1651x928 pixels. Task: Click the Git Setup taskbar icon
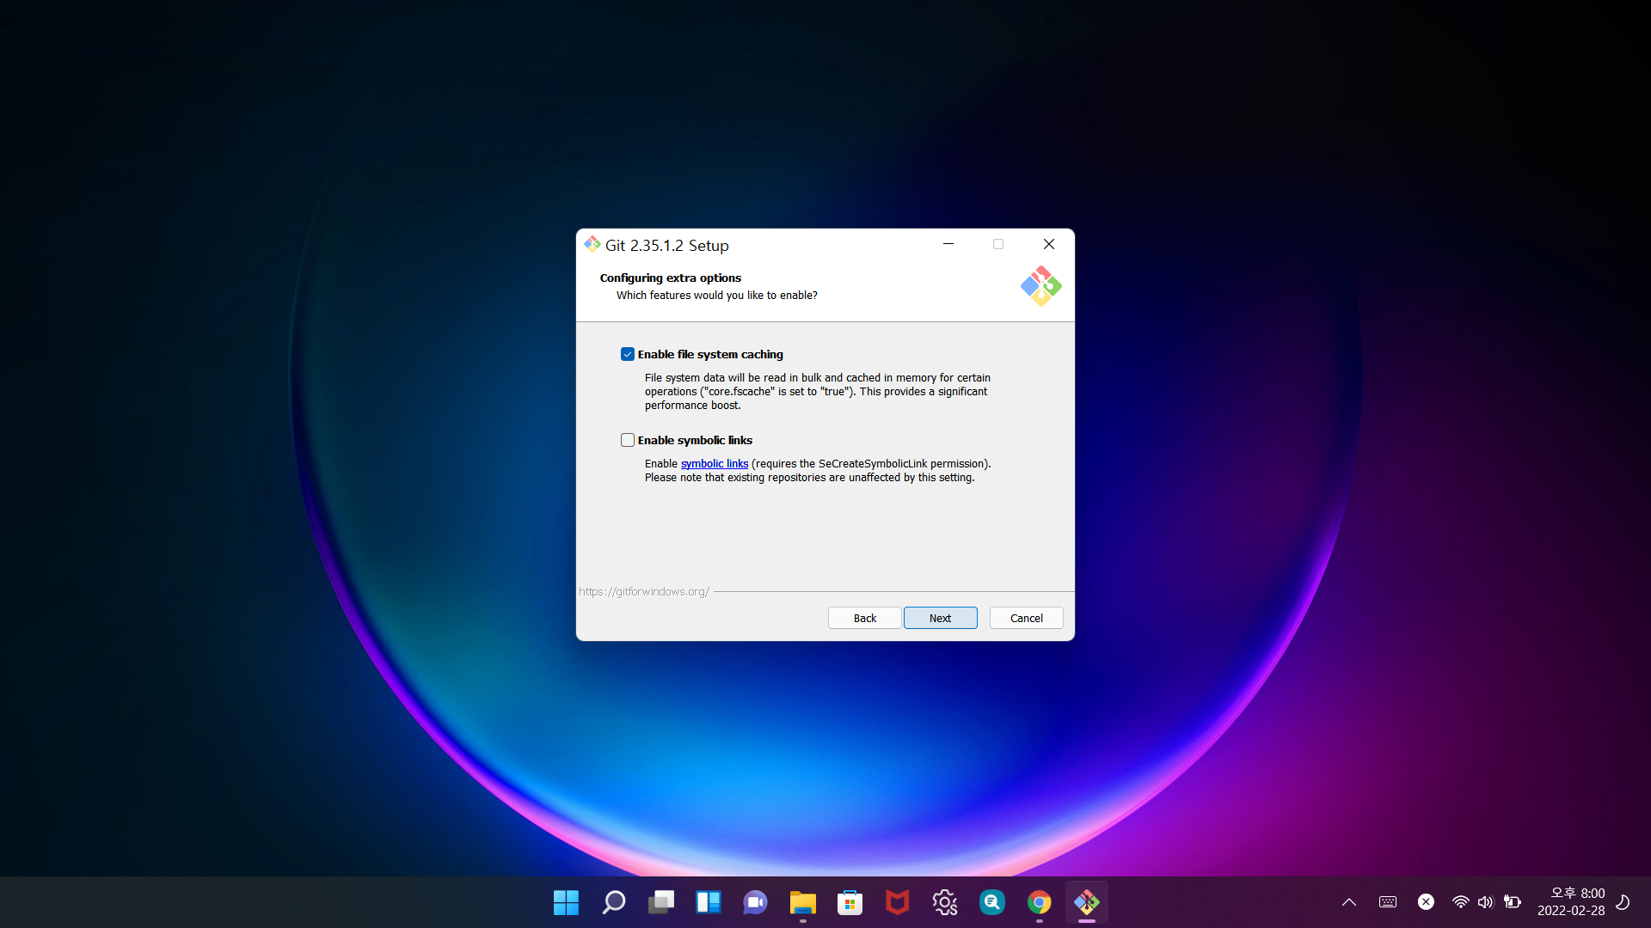point(1086,902)
